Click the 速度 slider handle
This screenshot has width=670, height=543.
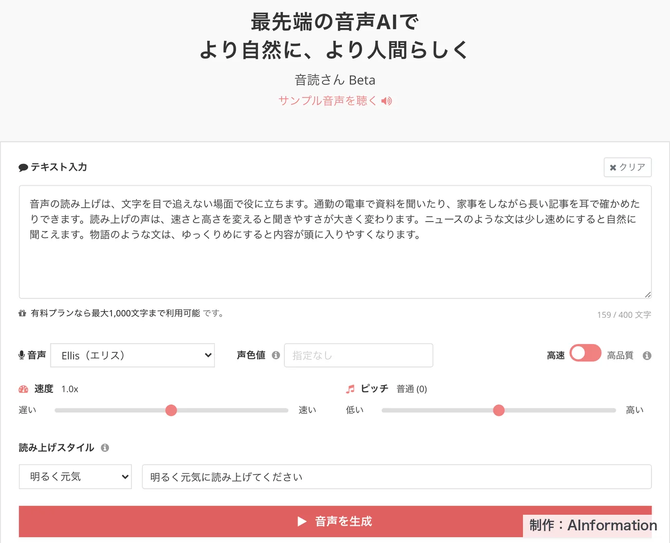[171, 410]
